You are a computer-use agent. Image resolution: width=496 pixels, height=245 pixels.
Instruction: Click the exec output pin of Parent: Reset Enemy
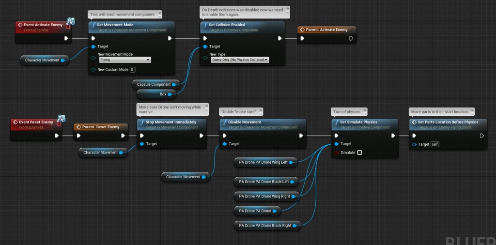click(x=123, y=136)
